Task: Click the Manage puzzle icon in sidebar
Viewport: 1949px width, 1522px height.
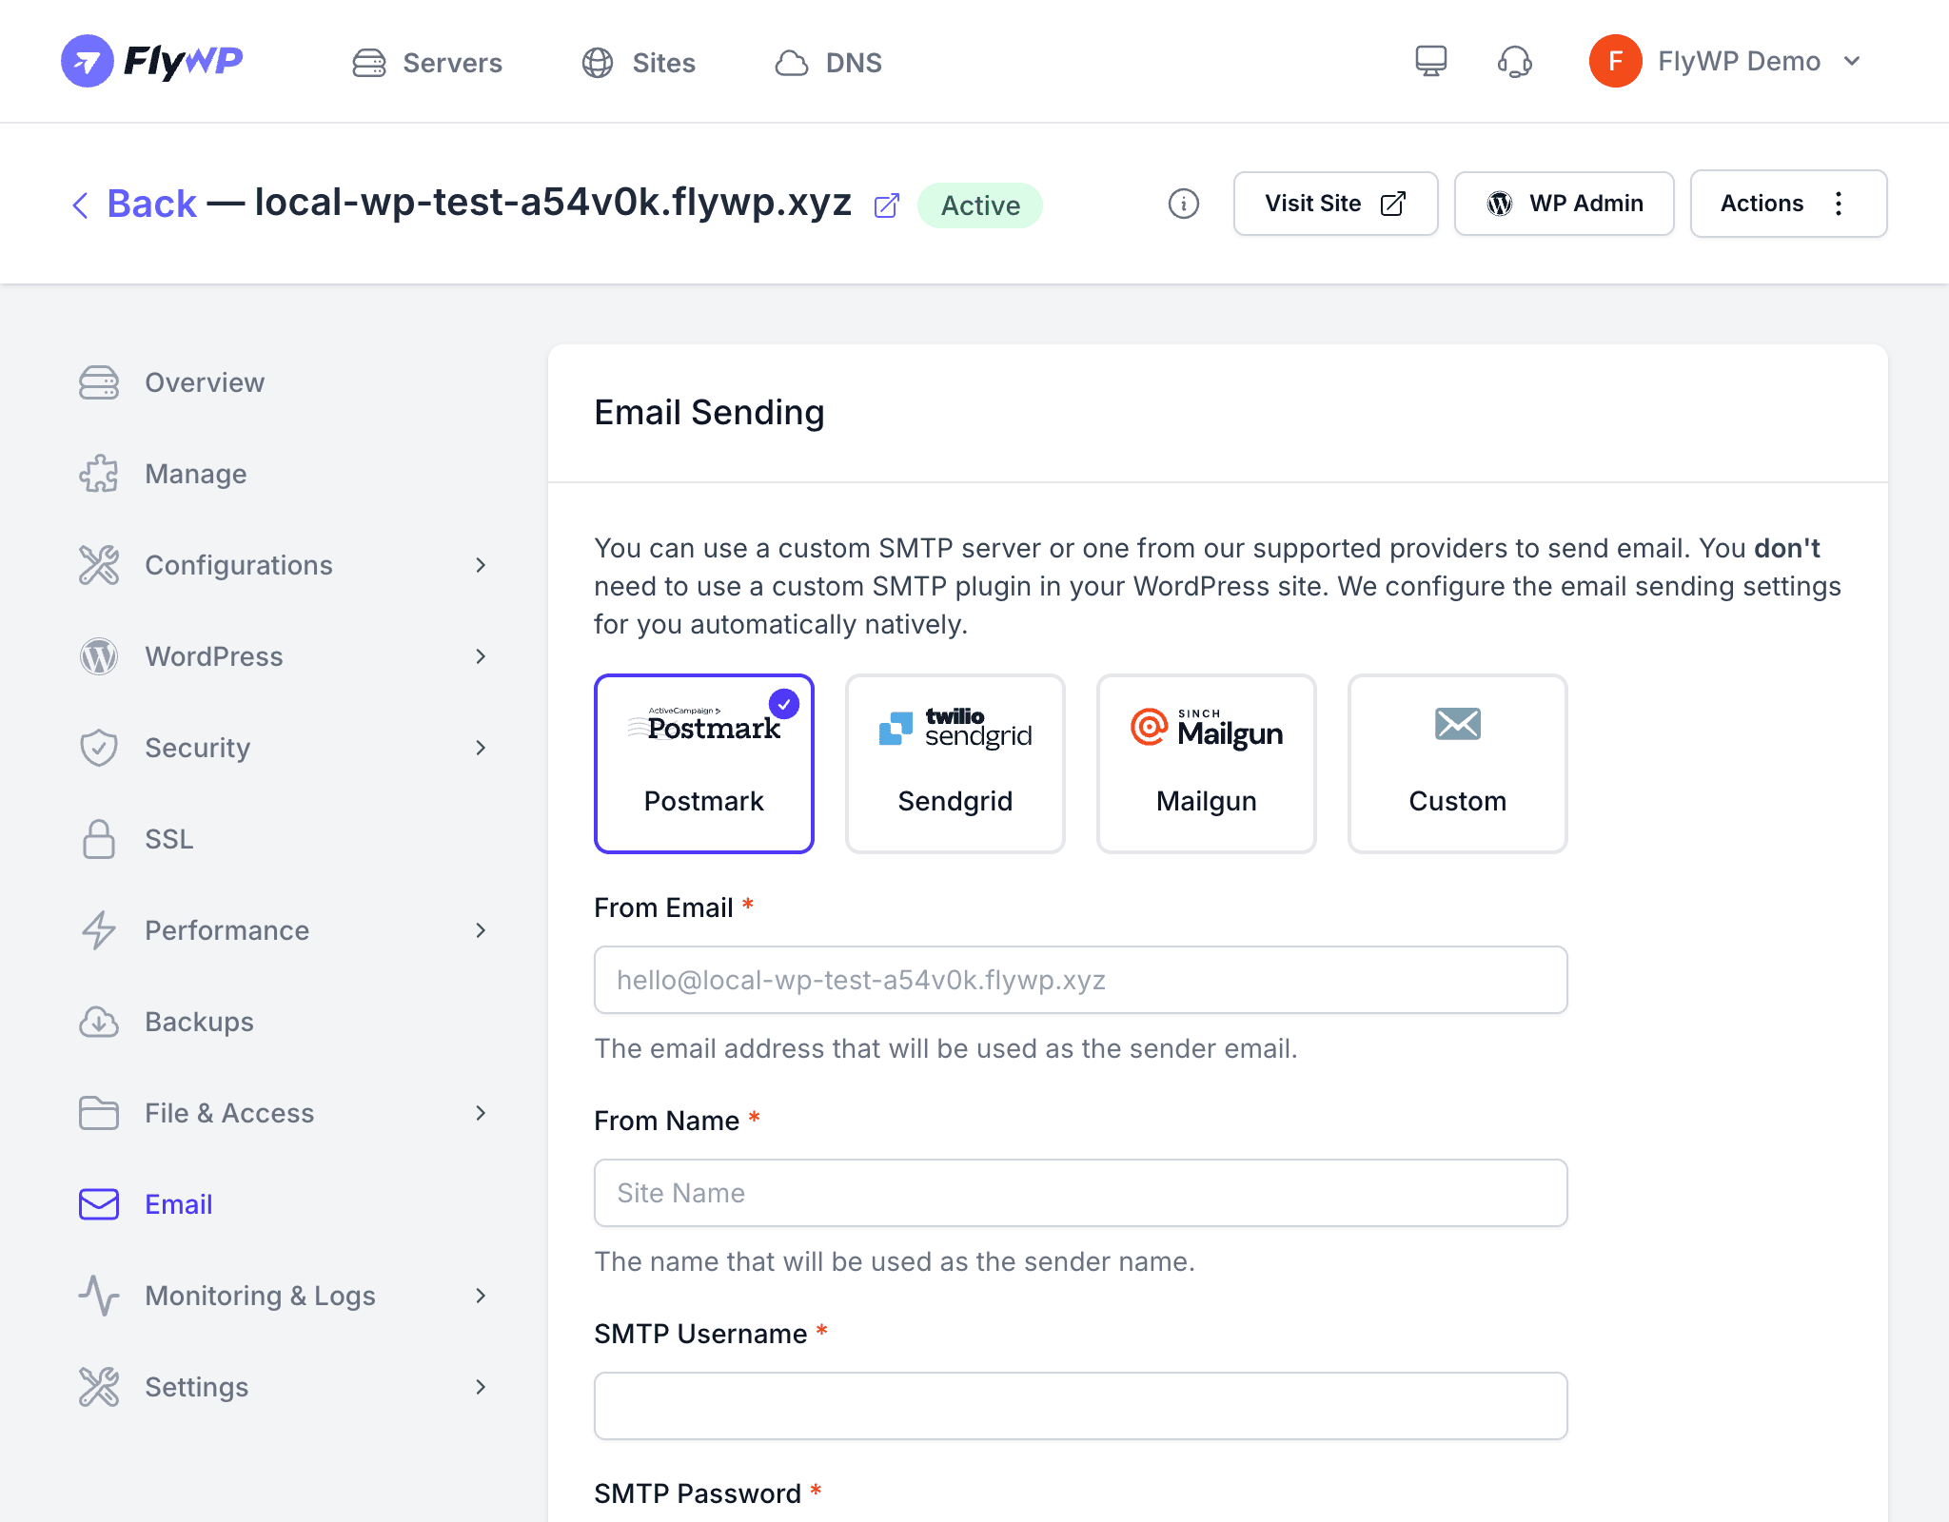Action: point(99,474)
